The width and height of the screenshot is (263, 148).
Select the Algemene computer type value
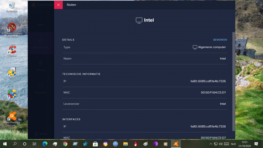(x=212, y=47)
